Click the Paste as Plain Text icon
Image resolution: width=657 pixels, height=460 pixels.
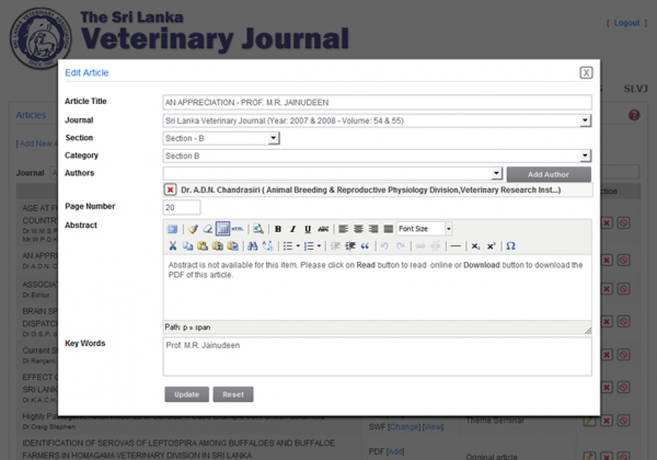[x=218, y=246]
